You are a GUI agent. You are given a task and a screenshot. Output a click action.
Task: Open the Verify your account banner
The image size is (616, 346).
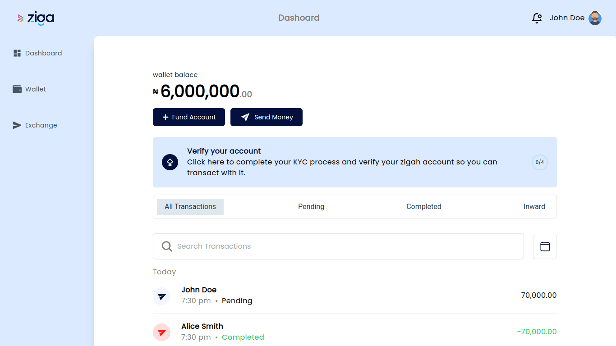click(355, 162)
